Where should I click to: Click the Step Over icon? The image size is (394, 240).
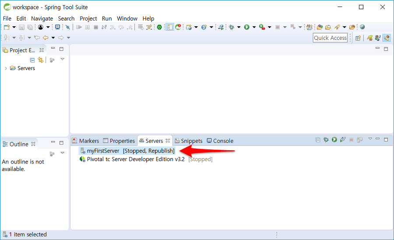[x=121, y=27]
